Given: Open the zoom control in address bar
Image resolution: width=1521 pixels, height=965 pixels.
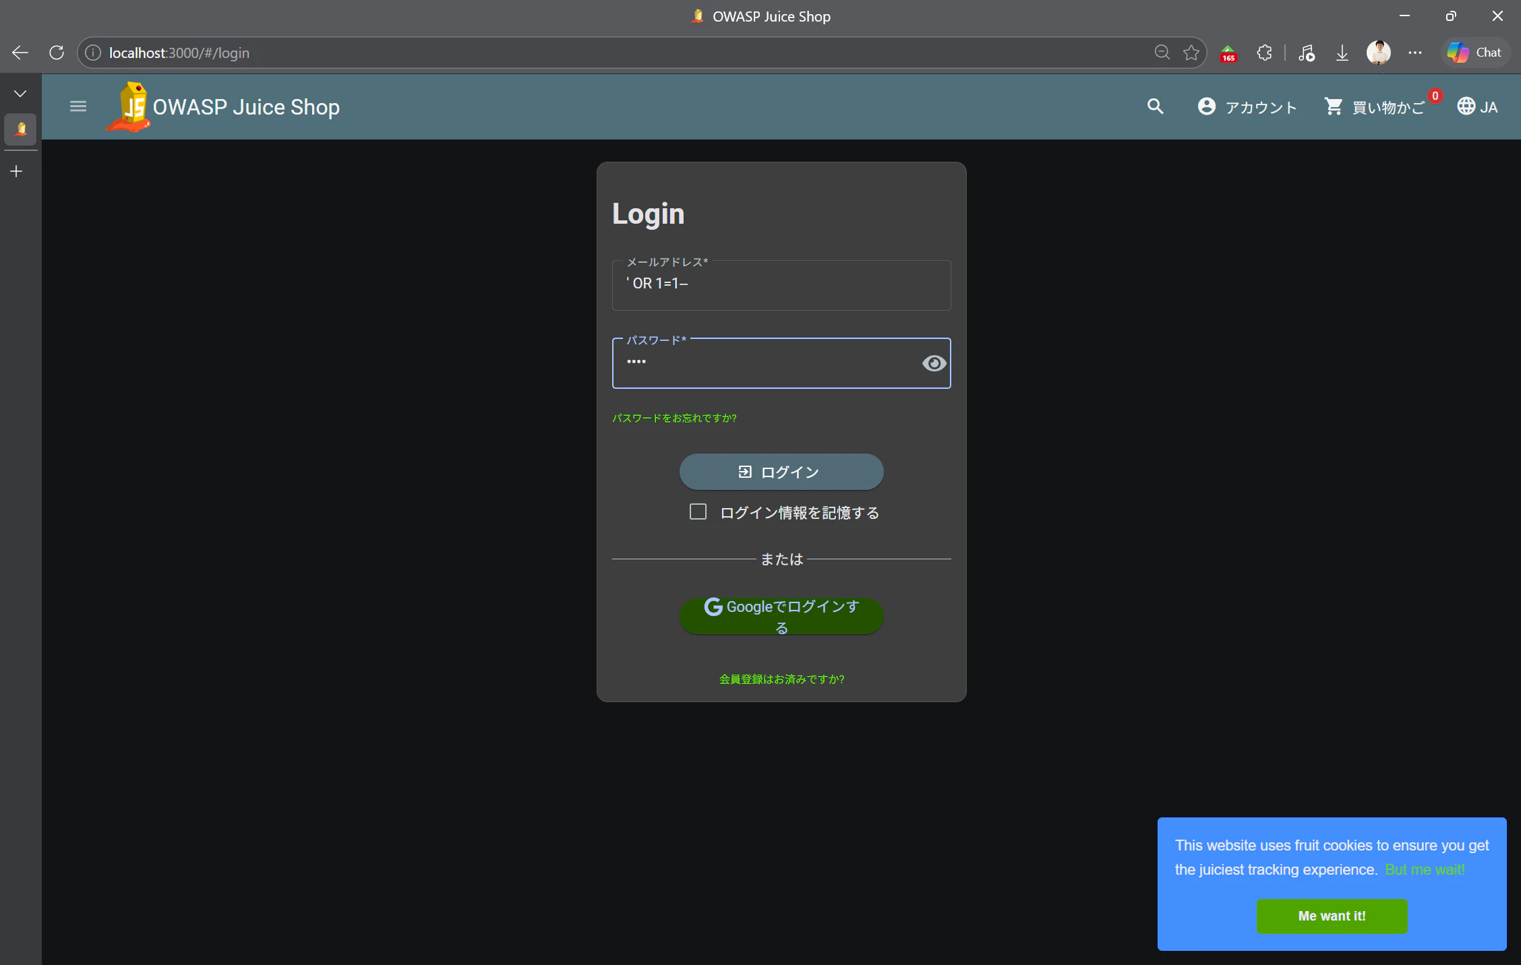Looking at the screenshot, I should [1162, 53].
